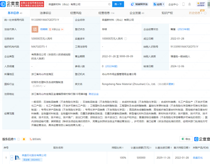Click the 深主板 (002493) stock tag
The height and width of the screenshot is (164, 210).
(x=32, y=160)
